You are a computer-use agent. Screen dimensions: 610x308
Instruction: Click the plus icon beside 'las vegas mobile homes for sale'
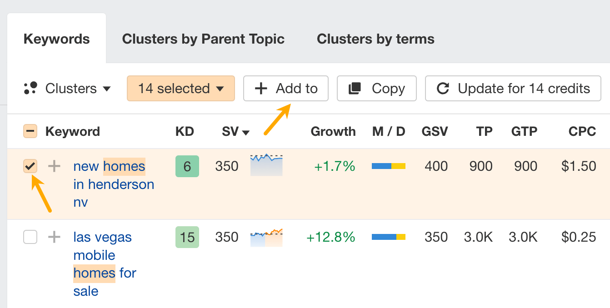point(54,237)
